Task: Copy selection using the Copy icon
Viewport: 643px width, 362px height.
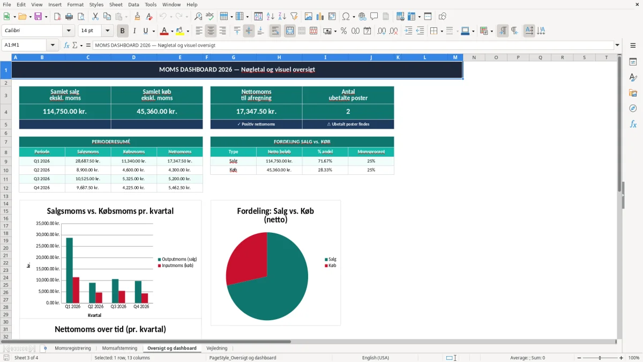Action: (107, 17)
